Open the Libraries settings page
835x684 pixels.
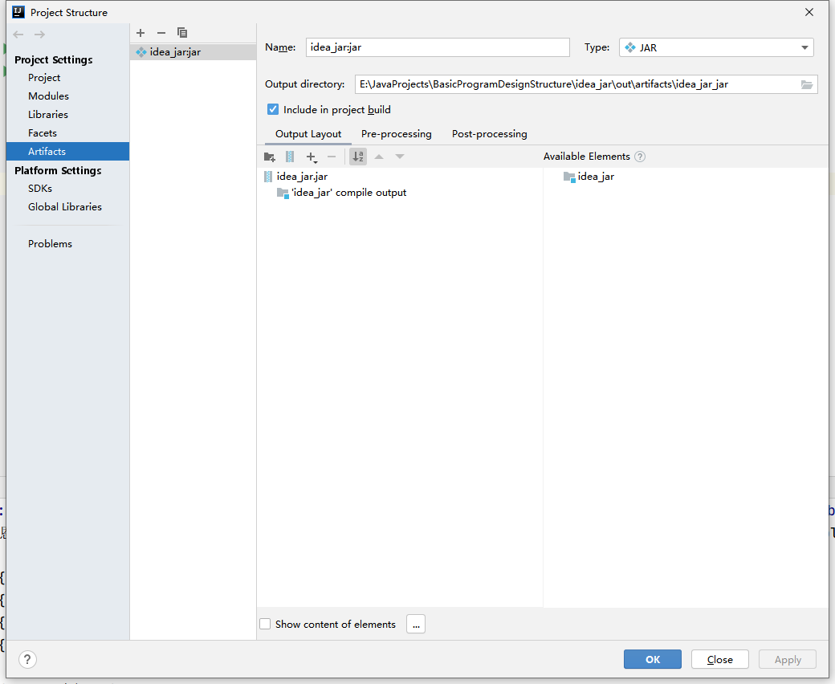click(x=48, y=115)
